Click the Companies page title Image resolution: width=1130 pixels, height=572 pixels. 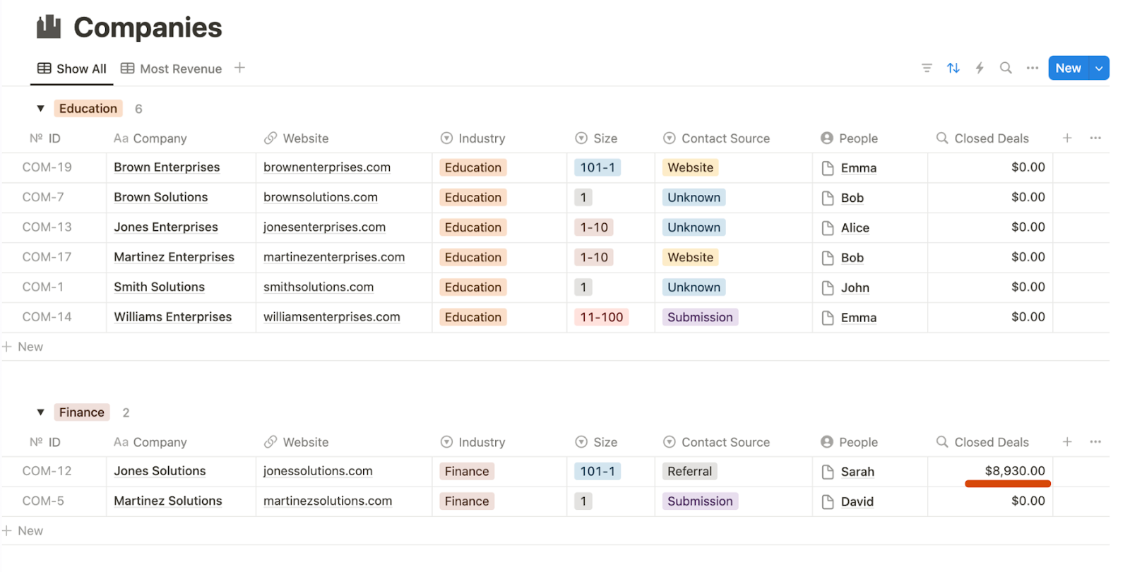pos(148,28)
